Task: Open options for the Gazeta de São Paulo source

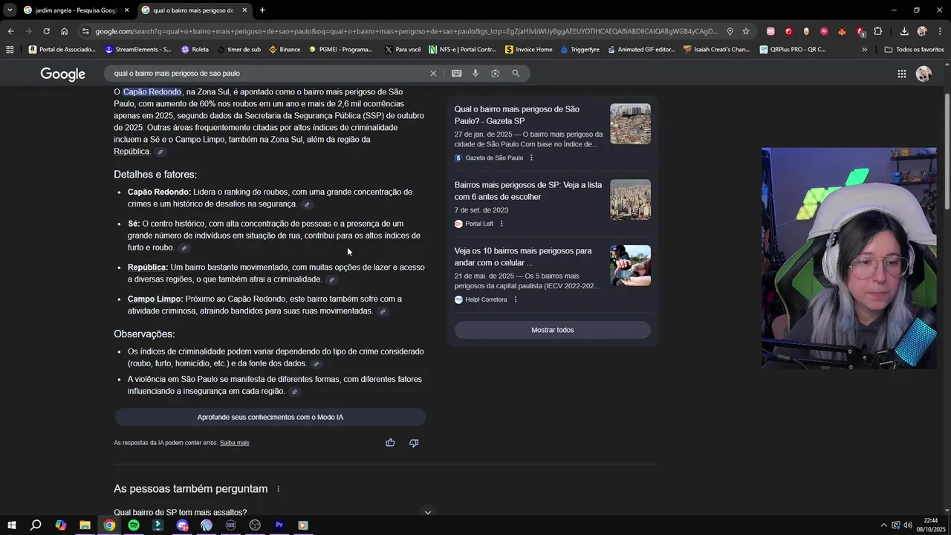Action: (x=531, y=158)
